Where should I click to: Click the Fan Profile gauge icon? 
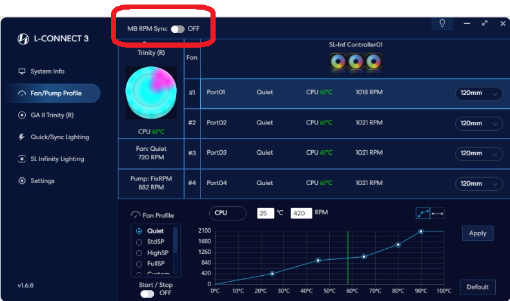coord(136,215)
